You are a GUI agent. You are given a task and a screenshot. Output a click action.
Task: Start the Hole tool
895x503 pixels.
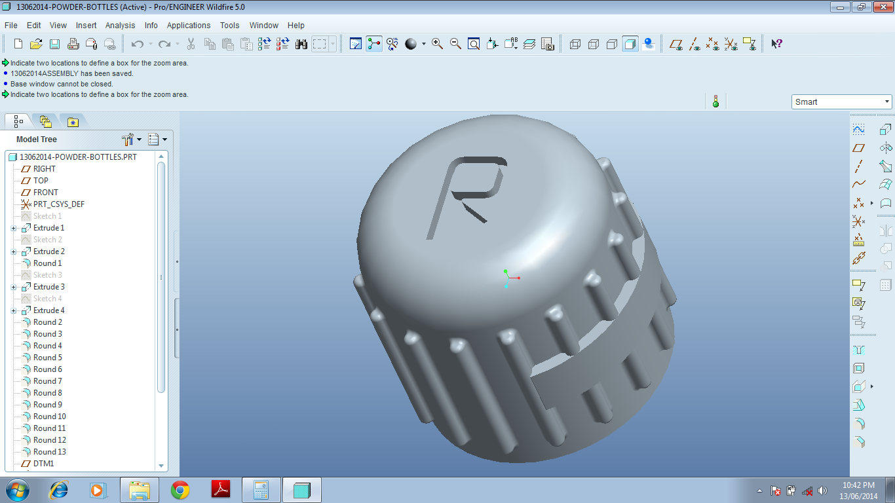(859, 350)
